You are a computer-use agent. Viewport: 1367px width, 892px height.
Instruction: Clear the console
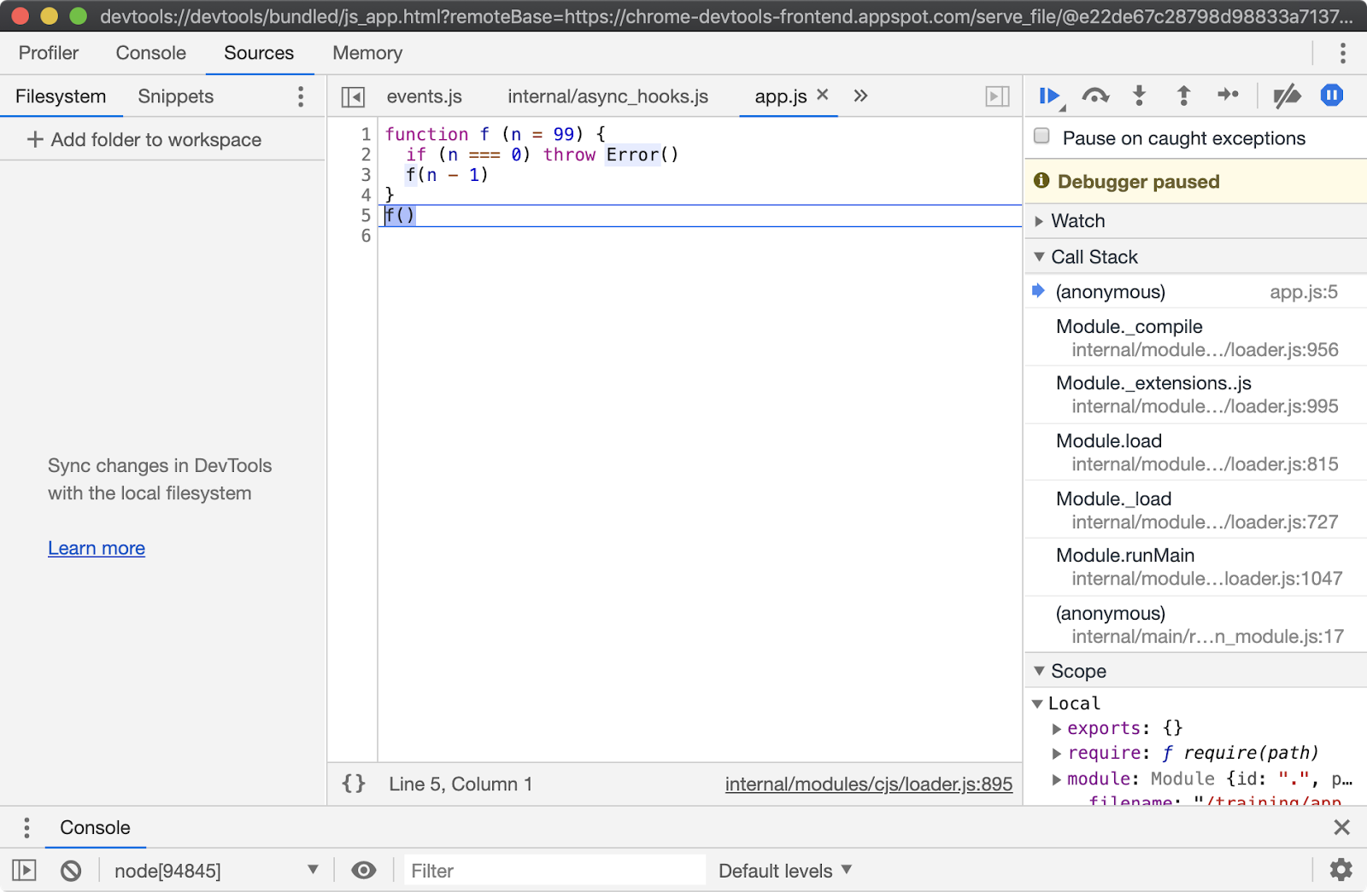pyautogui.click(x=71, y=871)
